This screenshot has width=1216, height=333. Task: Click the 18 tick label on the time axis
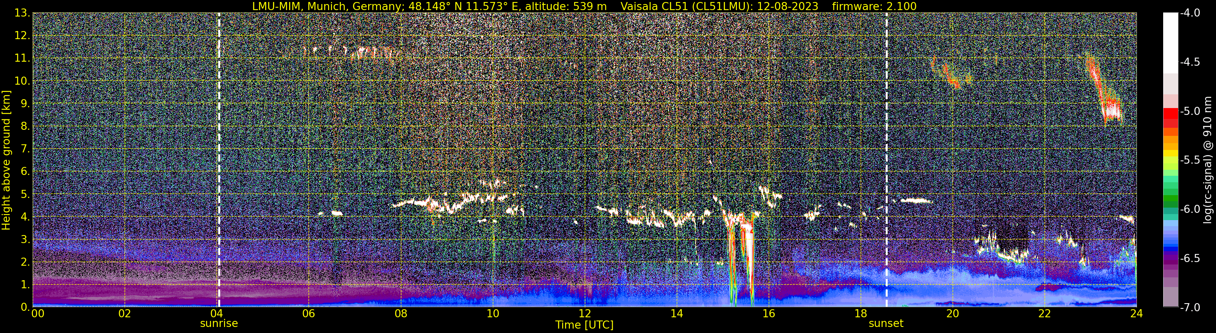(x=861, y=314)
